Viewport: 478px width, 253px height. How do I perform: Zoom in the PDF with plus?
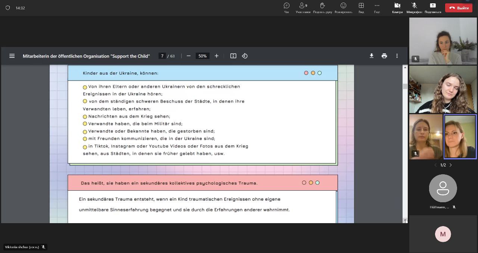tap(217, 56)
